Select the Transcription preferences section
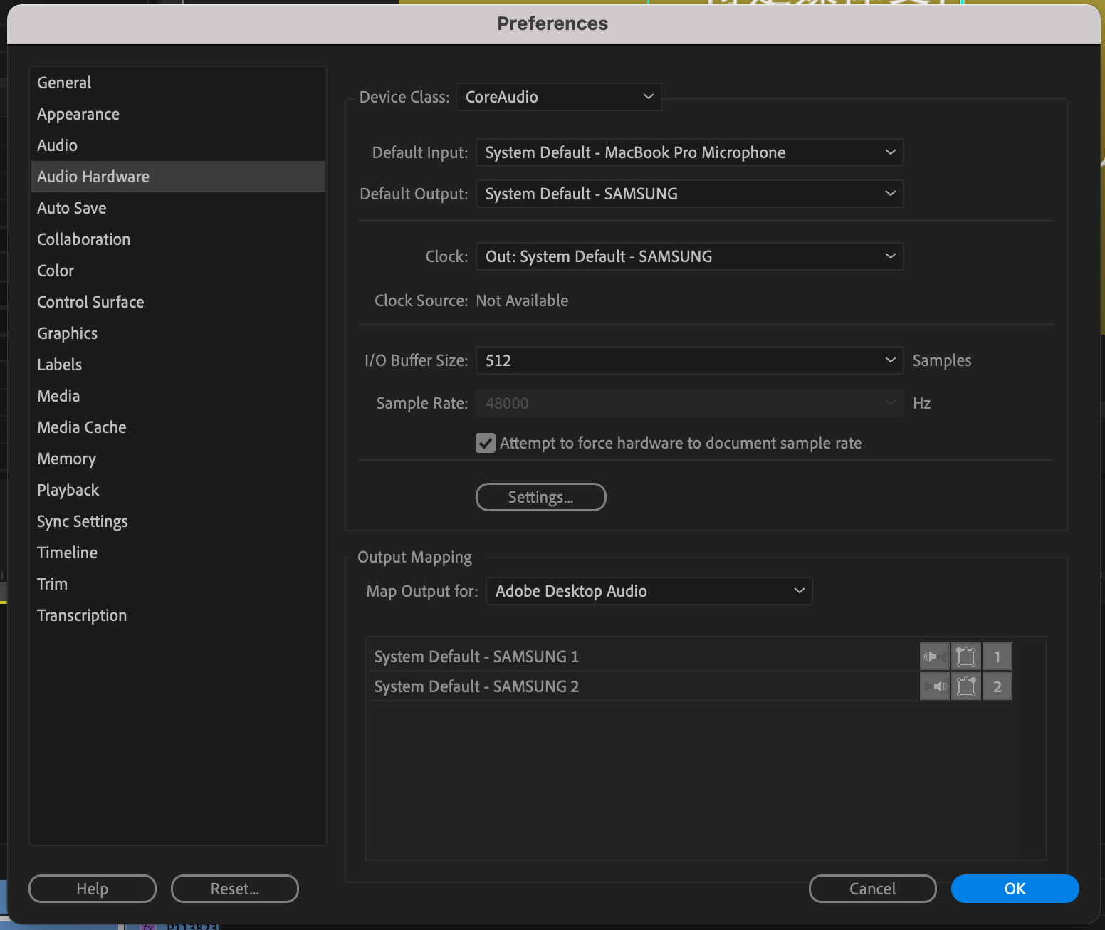The image size is (1105, 930). (x=81, y=615)
